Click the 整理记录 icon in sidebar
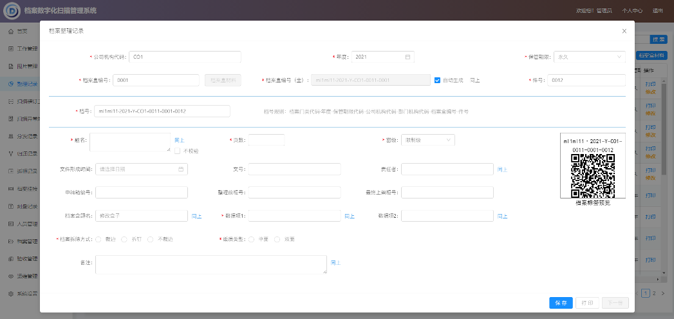674x319 pixels. (11, 84)
